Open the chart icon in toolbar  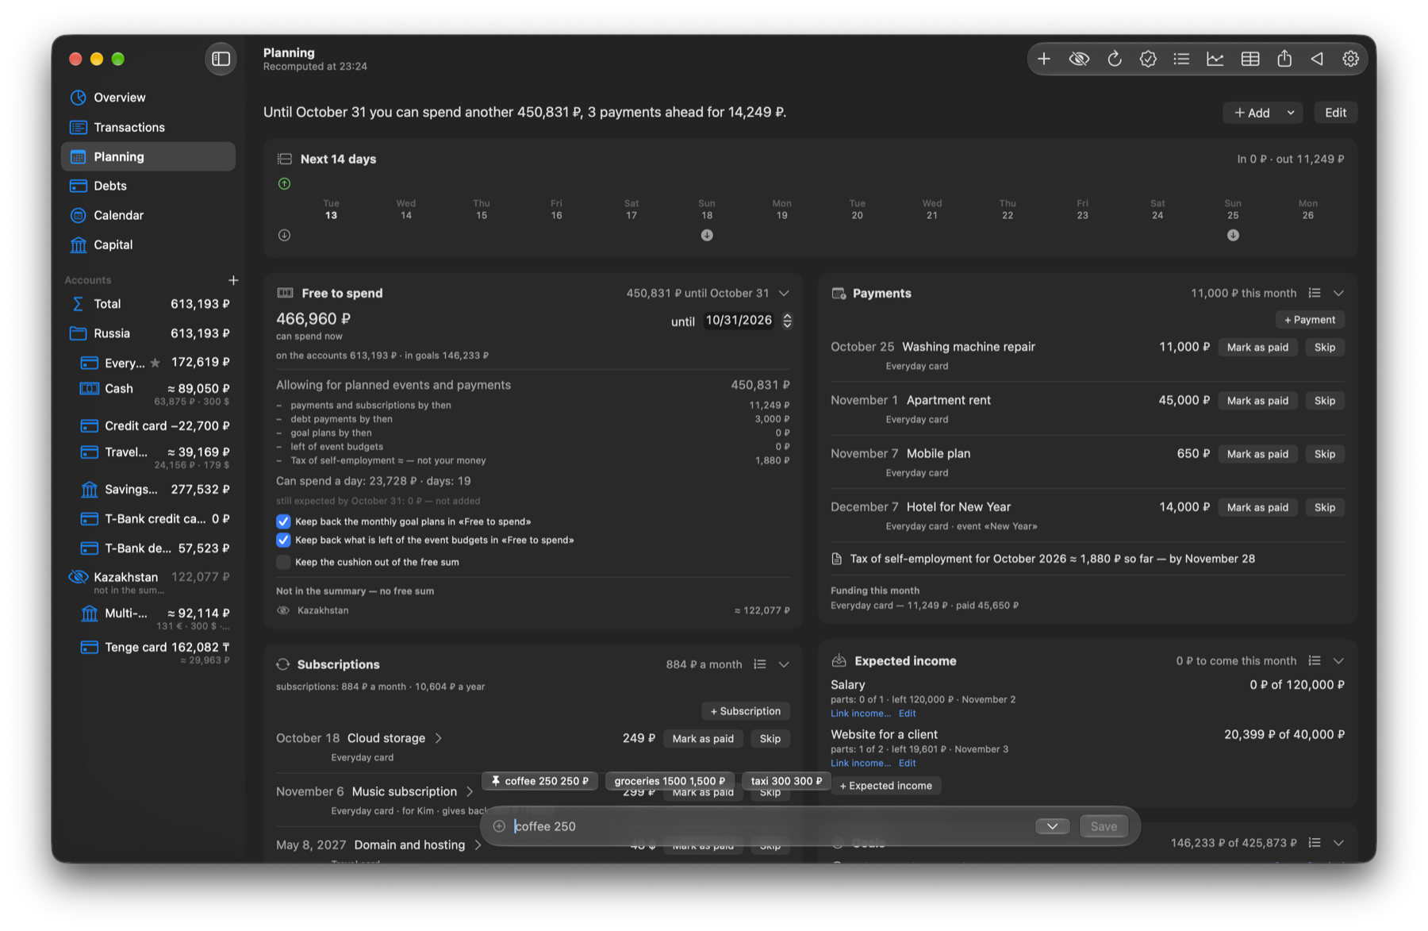(1215, 59)
